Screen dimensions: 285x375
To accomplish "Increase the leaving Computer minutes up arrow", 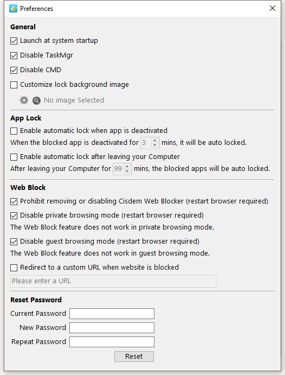I will [127, 167].
